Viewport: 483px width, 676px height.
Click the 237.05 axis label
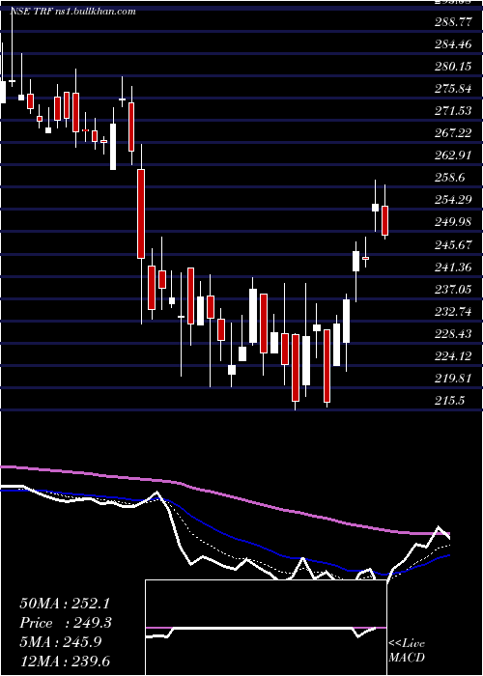pyautogui.click(x=453, y=290)
